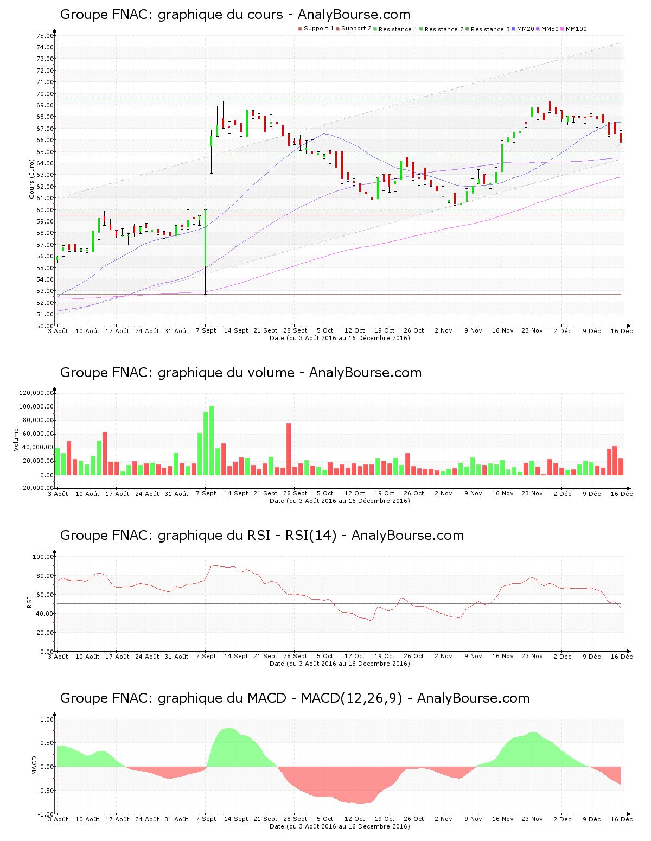Click '26 Oct' on the volume chart axis

click(414, 493)
